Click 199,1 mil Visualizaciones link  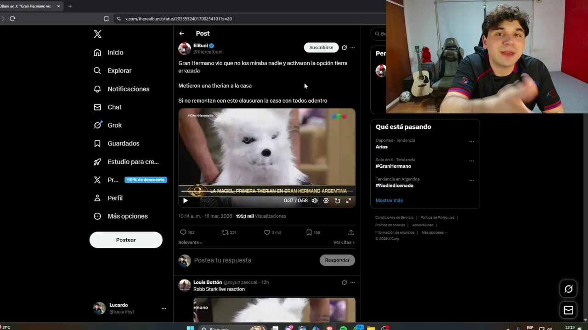[261, 216]
